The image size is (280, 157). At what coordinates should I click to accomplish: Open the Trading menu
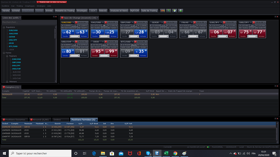pyautogui.click(x=20, y=6)
